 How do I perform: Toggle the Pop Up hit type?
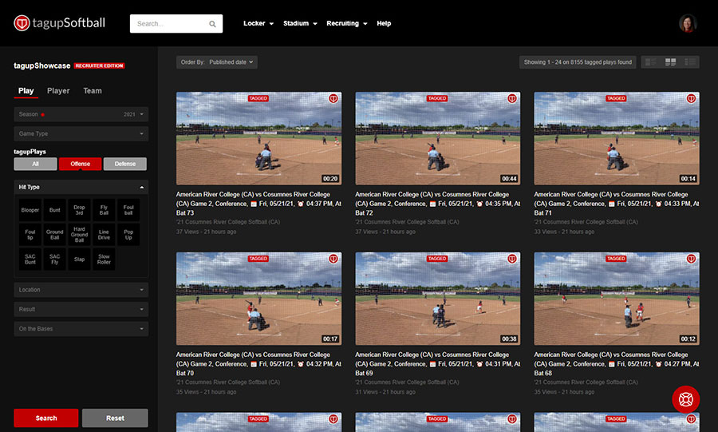click(128, 235)
